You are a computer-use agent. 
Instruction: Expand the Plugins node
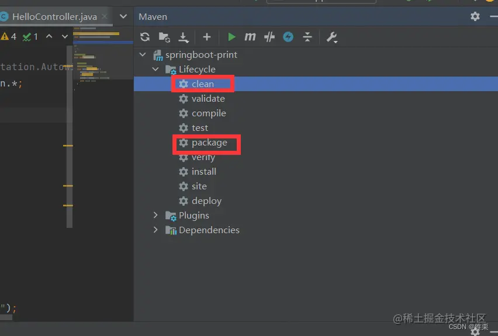[155, 215]
